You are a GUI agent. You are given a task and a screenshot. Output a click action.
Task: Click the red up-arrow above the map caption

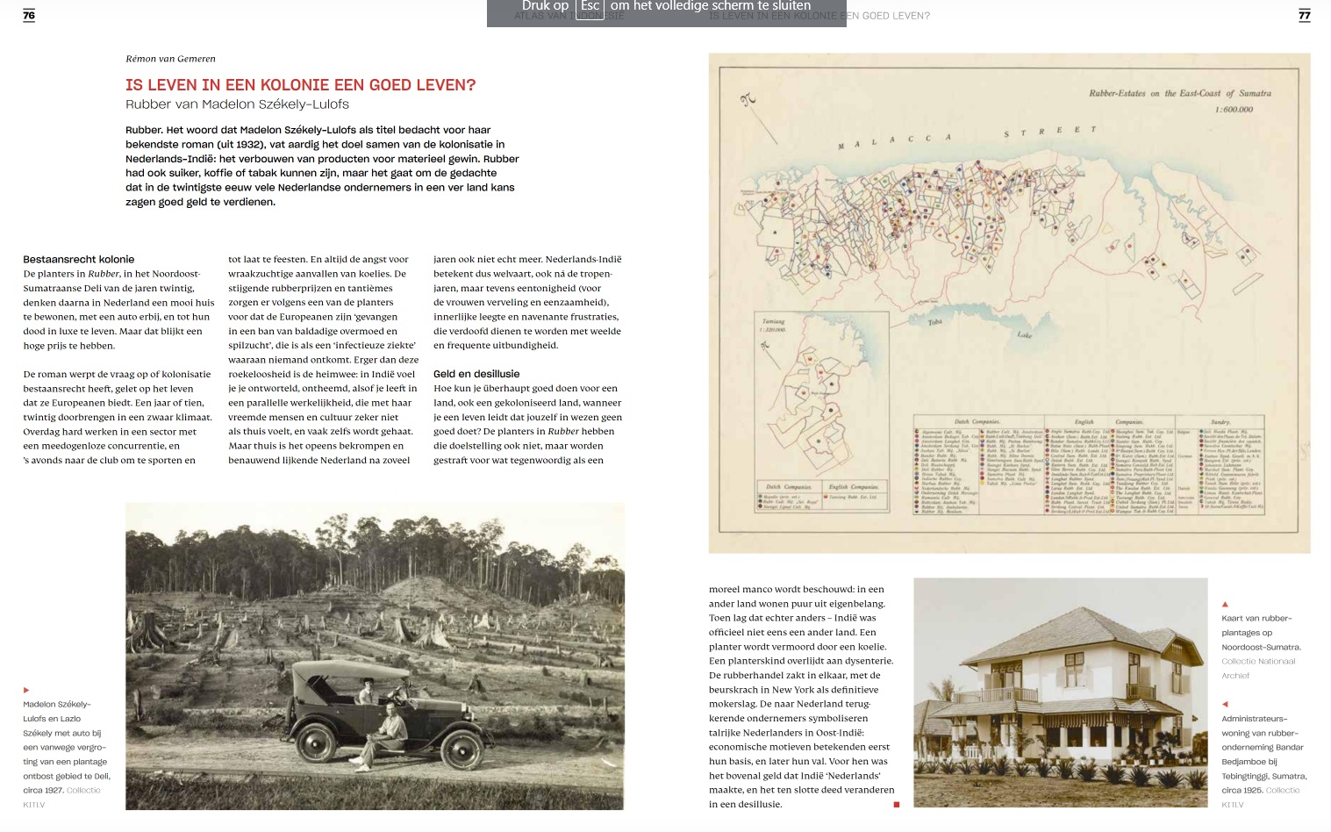tap(1225, 604)
